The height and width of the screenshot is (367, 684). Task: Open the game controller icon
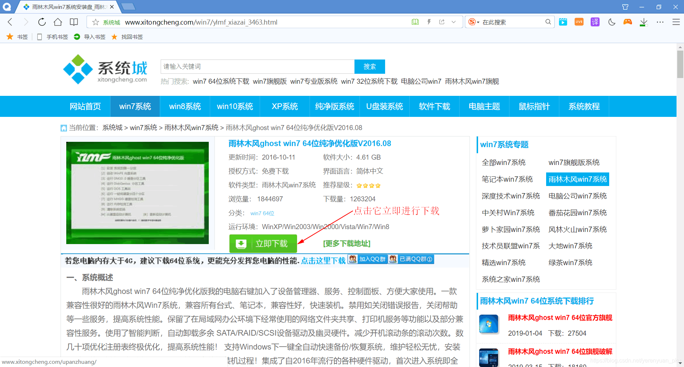[x=627, y=22]
